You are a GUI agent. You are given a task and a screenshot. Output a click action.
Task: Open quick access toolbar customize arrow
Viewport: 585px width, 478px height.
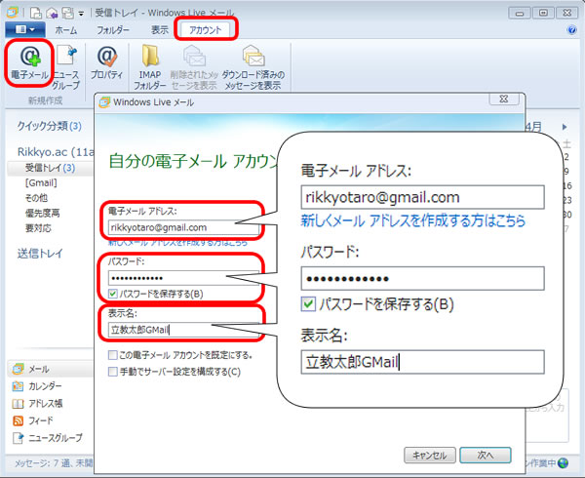pyautogui.click(x=81, y=14)
